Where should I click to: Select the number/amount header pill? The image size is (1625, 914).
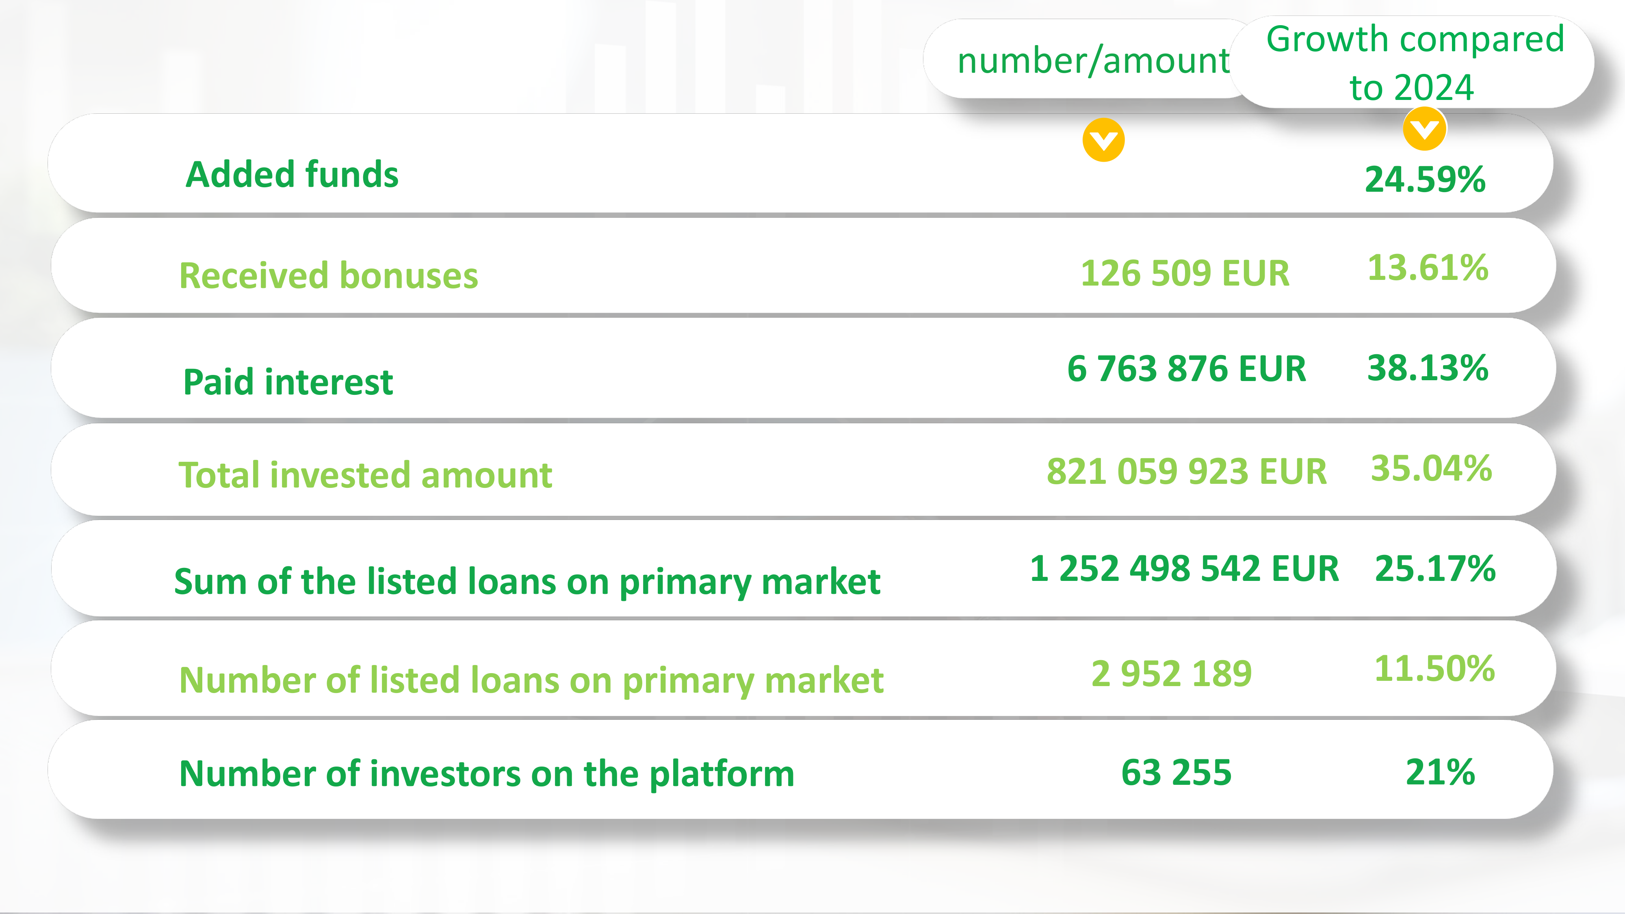pos(1093,61)
